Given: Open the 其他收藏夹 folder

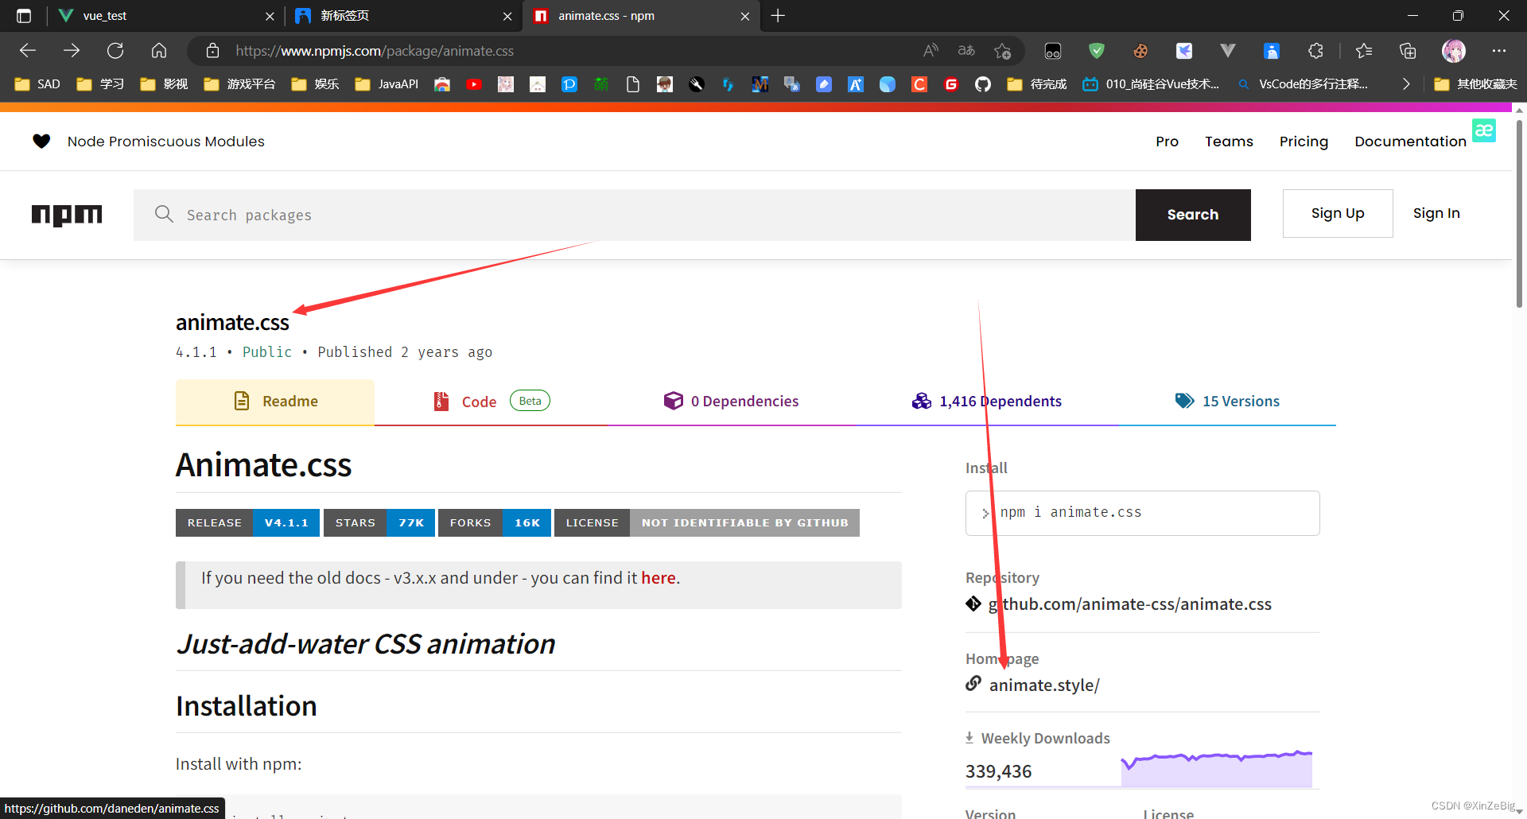Looking at the screenshot, I should [x=1475, y=84].
